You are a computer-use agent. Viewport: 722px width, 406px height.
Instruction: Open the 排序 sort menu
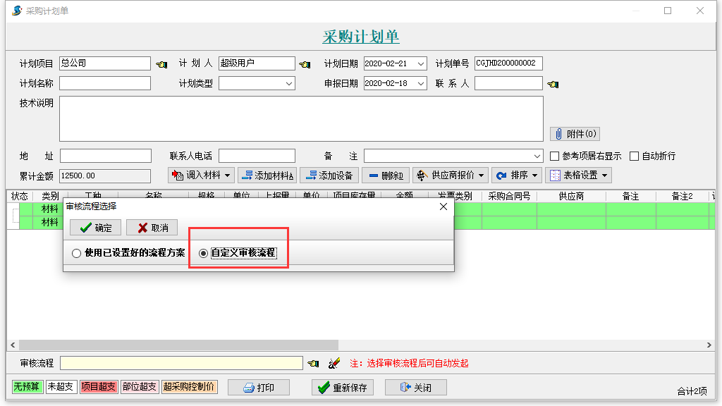[x=516, y=175]
